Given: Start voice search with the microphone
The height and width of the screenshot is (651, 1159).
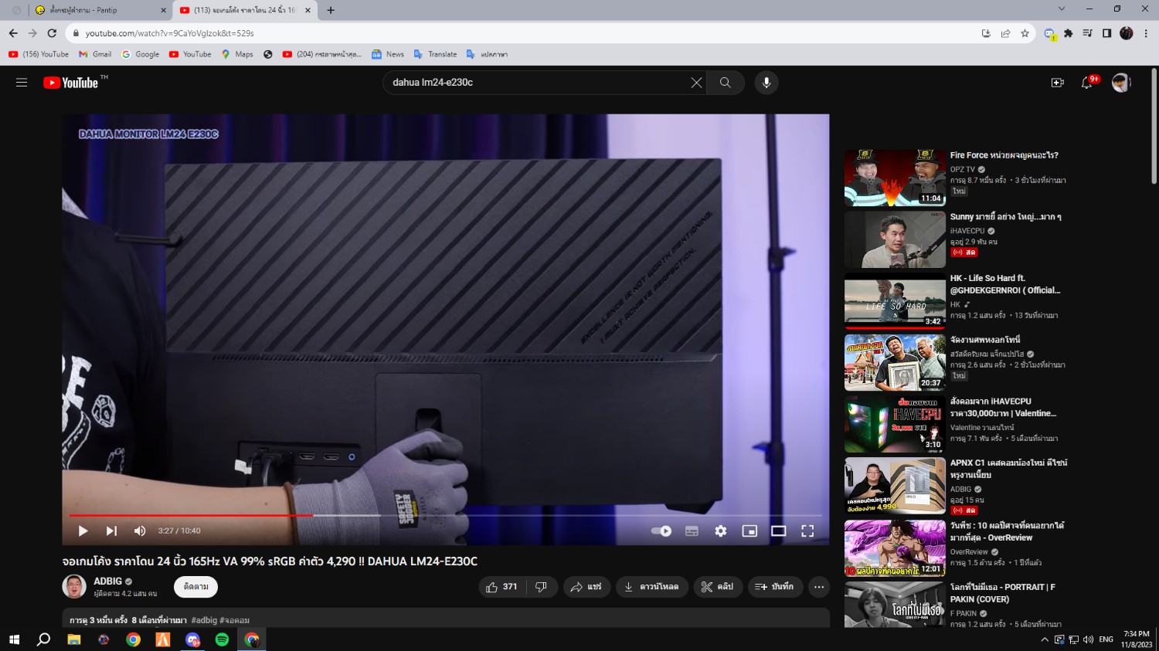Looking at the screenshot, I should click(x=766, y=83).
